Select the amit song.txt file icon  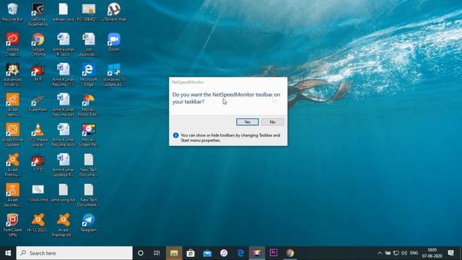click(64, 193)
